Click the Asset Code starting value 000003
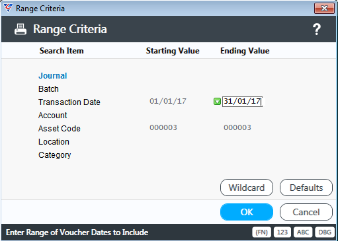Viewport: 338px width, 241px height. [163, 127]
